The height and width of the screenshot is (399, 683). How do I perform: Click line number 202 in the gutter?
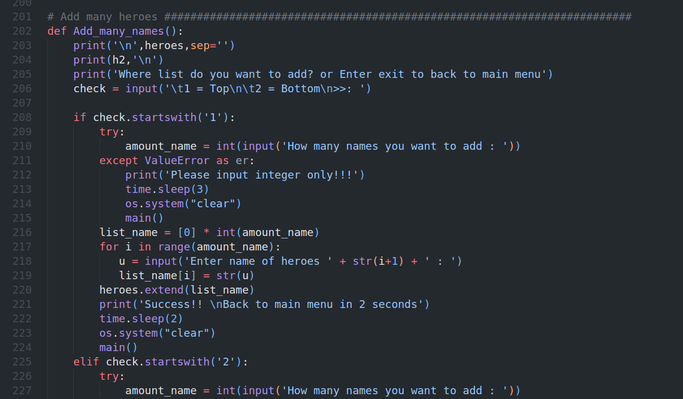point(22,31)
